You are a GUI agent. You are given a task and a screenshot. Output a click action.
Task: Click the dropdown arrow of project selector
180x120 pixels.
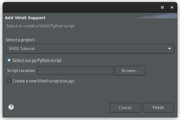coord(169,49)
